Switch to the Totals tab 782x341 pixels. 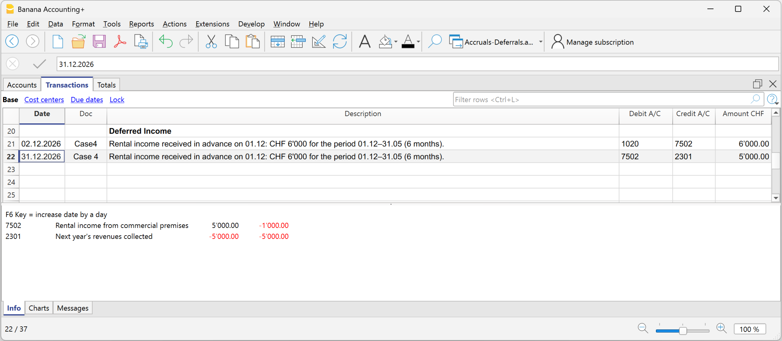(106, 85)
